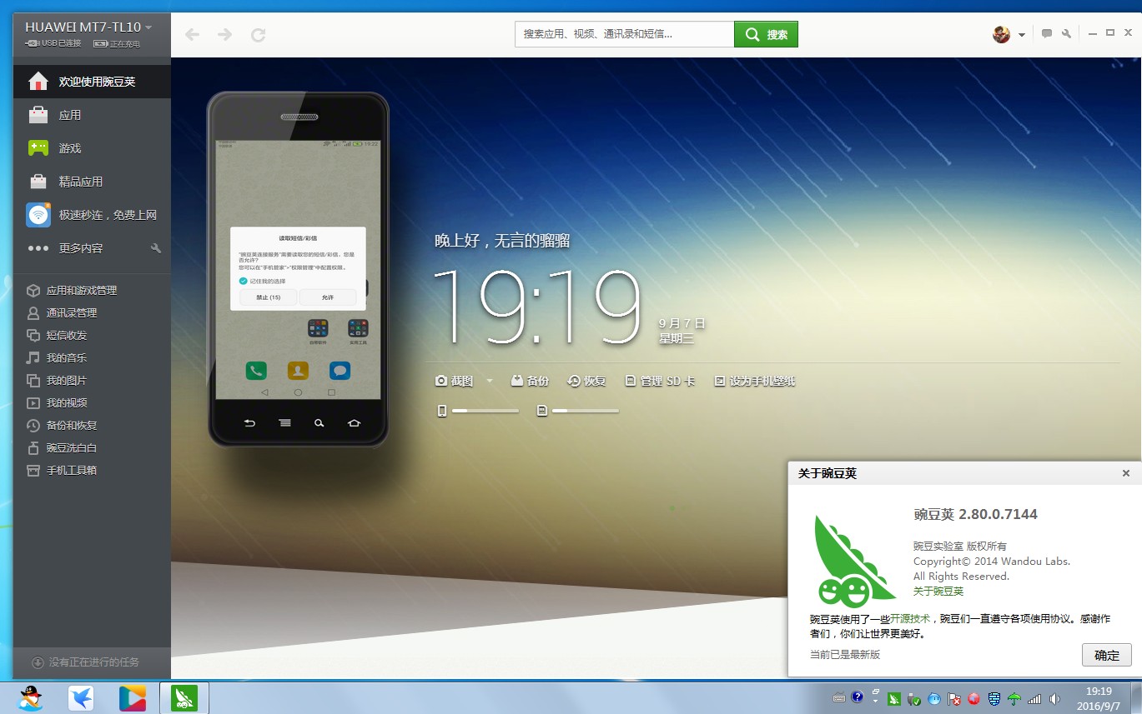This screenshot has width=1142, height=714.
Task: Expand the HUAWEI MT7-TL10 device dropdown
Action: [x=148, y=27]
